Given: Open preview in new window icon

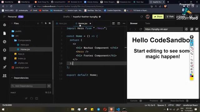Looking at the screenshot, I should pyautogui.click(x=197, y=29).
